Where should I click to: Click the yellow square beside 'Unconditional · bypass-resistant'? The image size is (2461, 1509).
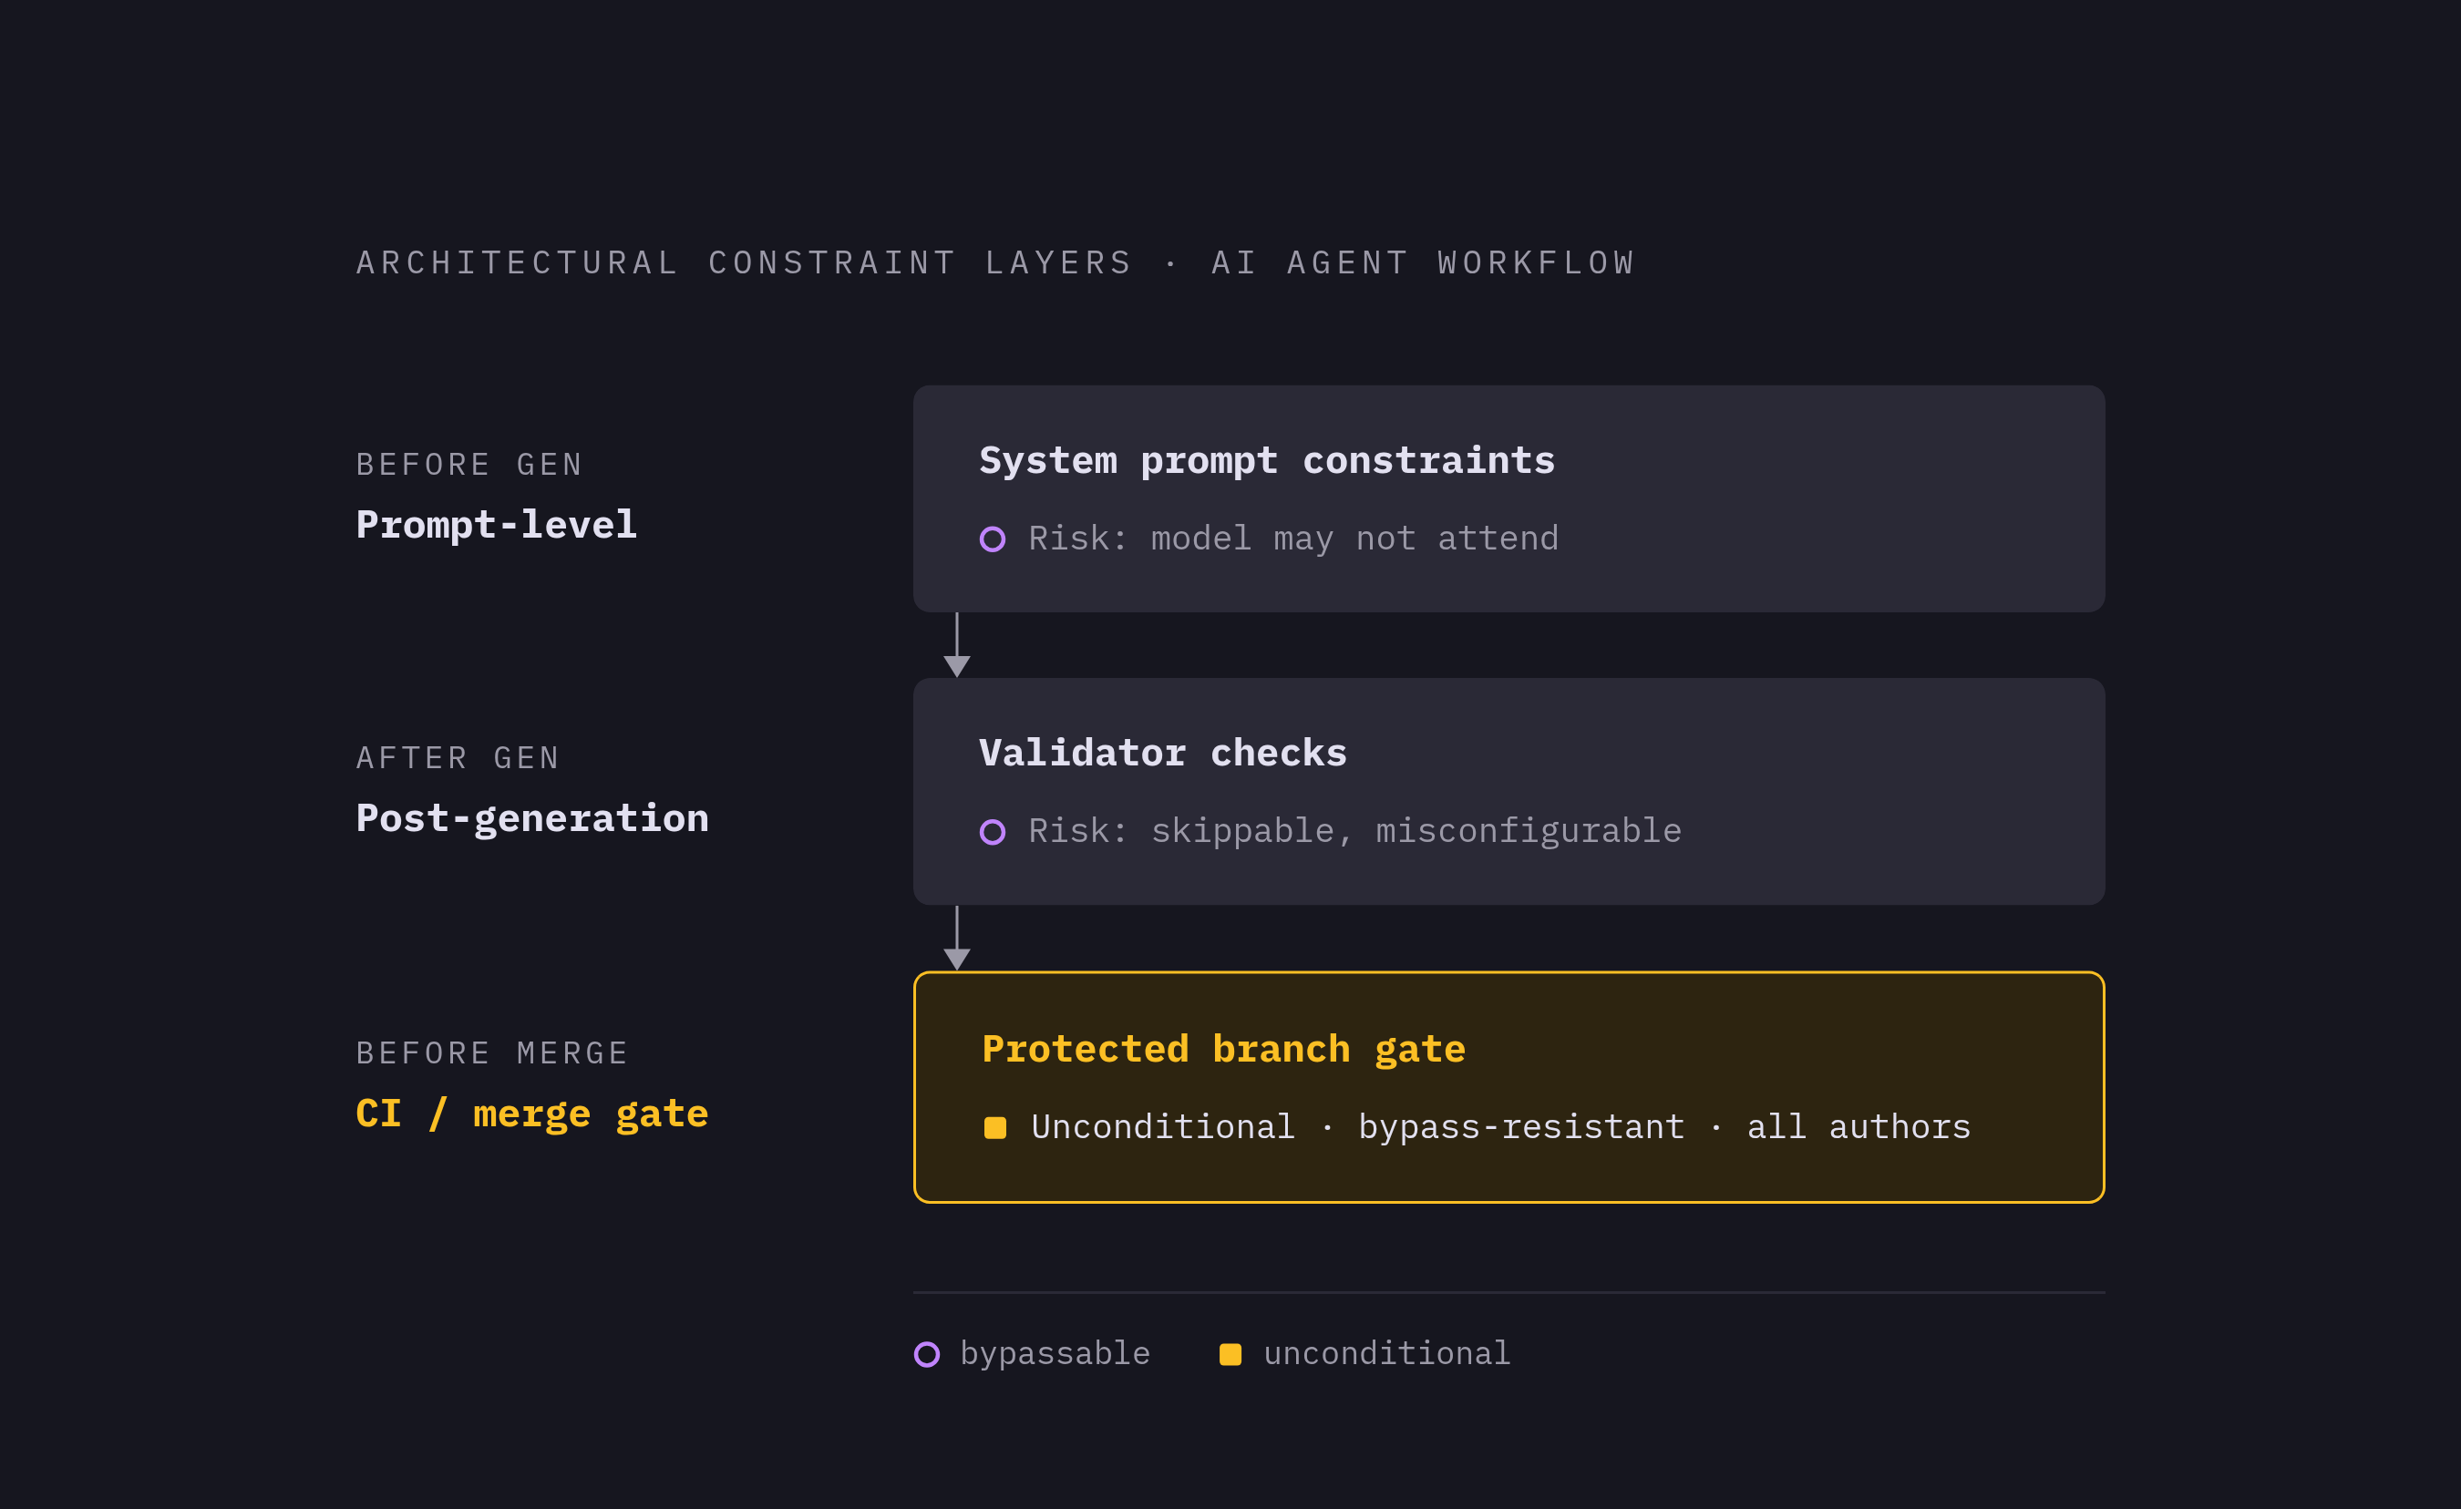pos(994,1127)
